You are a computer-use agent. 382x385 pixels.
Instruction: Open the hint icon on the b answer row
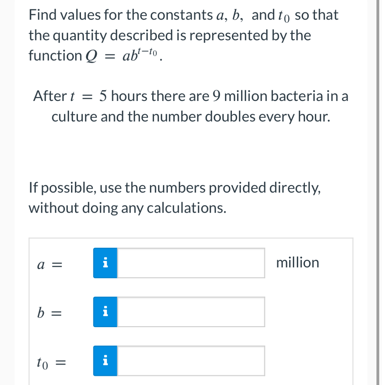click(105, 312)
